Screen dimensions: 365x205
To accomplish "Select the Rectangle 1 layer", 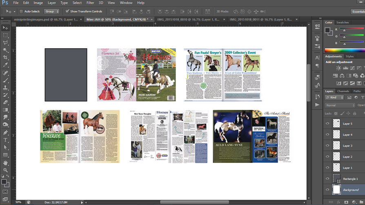I will tap(350, 179).
